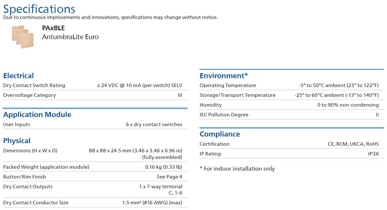Click the PAxBLE model name
387x210 pixels.
tap(53, 28)
